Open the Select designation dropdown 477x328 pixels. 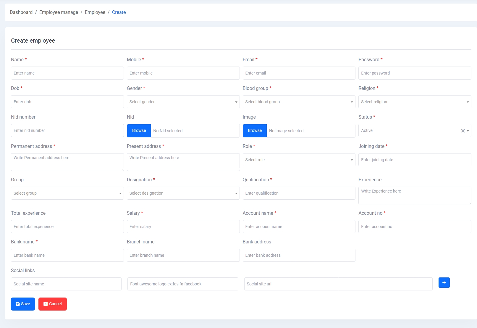pos(183,193)
